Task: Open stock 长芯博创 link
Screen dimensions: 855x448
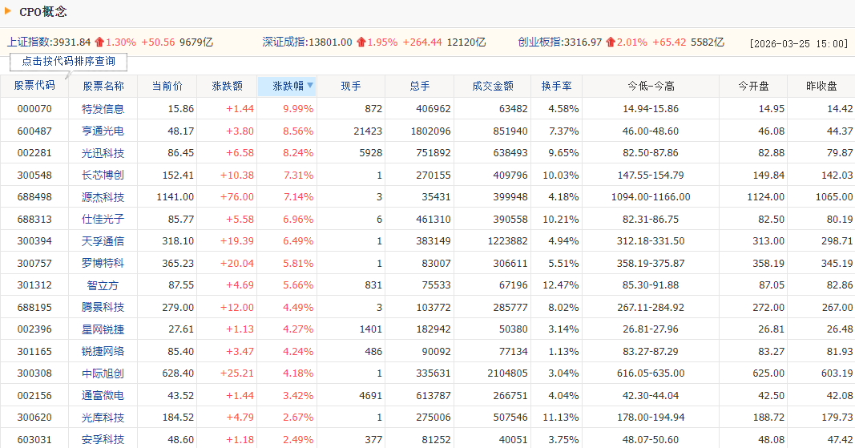Action: (103, 176)
